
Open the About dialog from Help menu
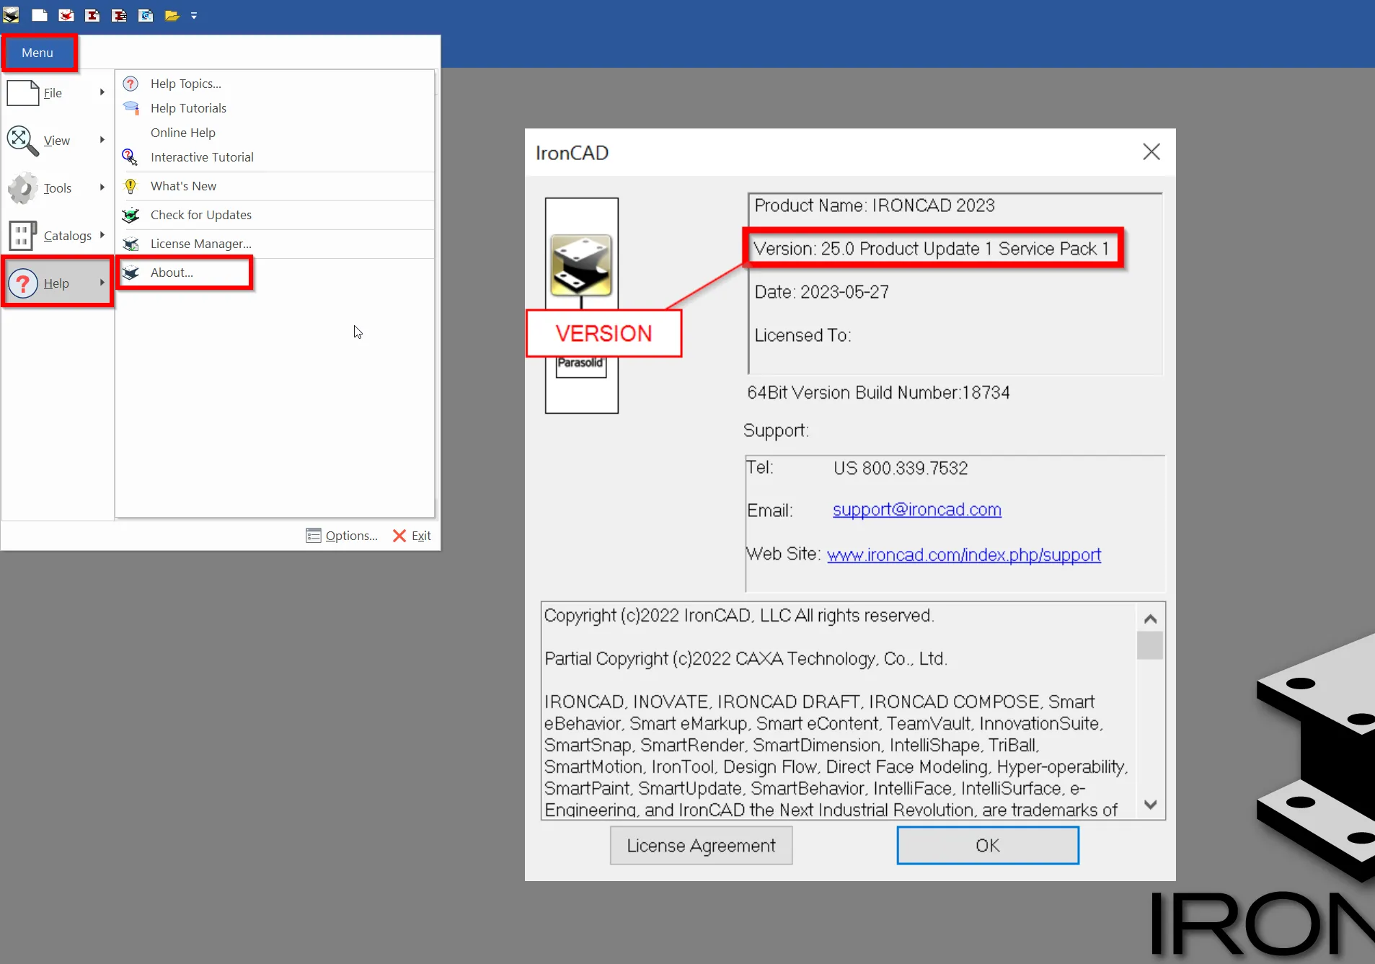(171, 273)
